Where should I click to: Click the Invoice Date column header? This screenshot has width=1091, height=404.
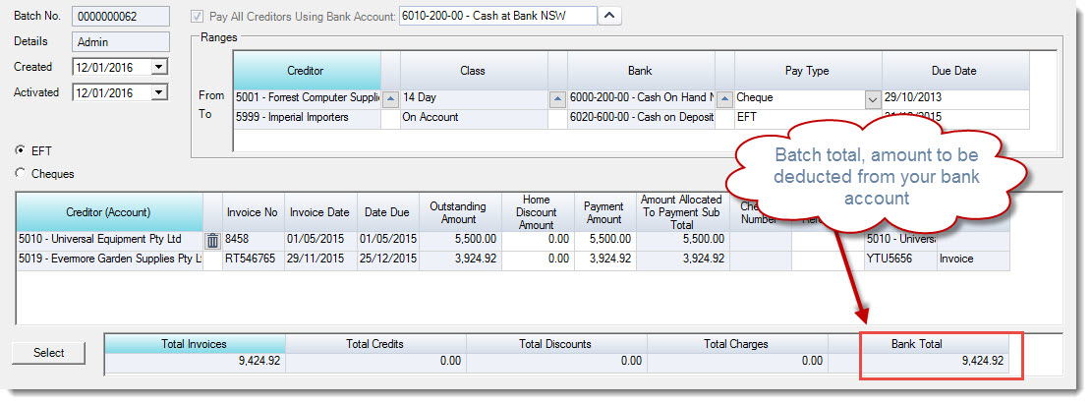coord(320,212)
